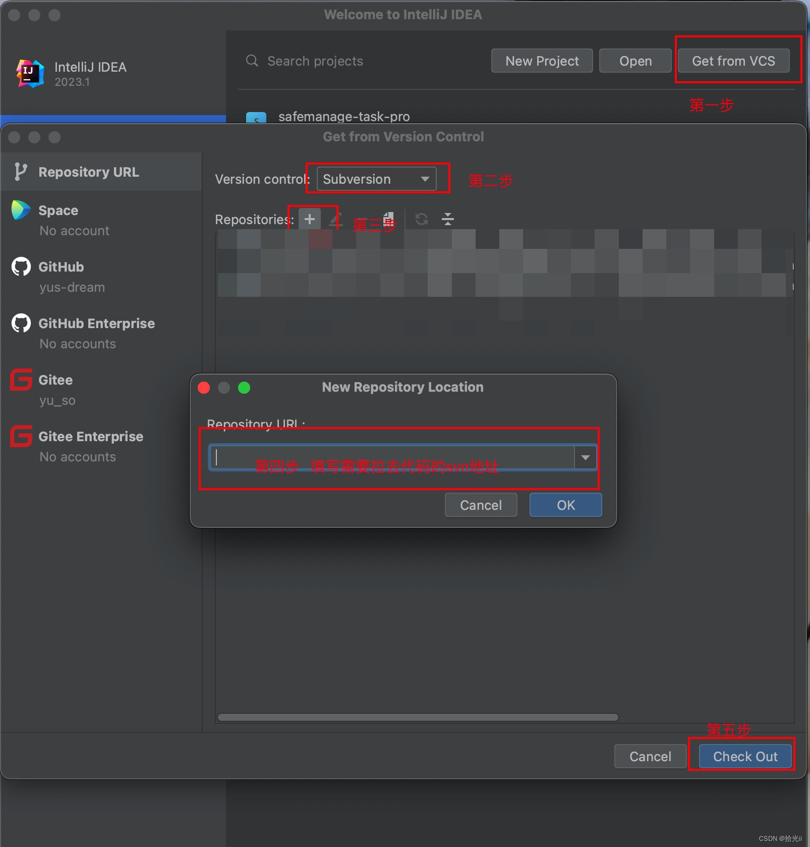Open Gitee Enterprise account settings
This screenshot has height=847, width=810.
91,436
